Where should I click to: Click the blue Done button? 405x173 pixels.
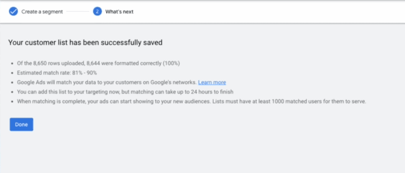coord(21,124)
